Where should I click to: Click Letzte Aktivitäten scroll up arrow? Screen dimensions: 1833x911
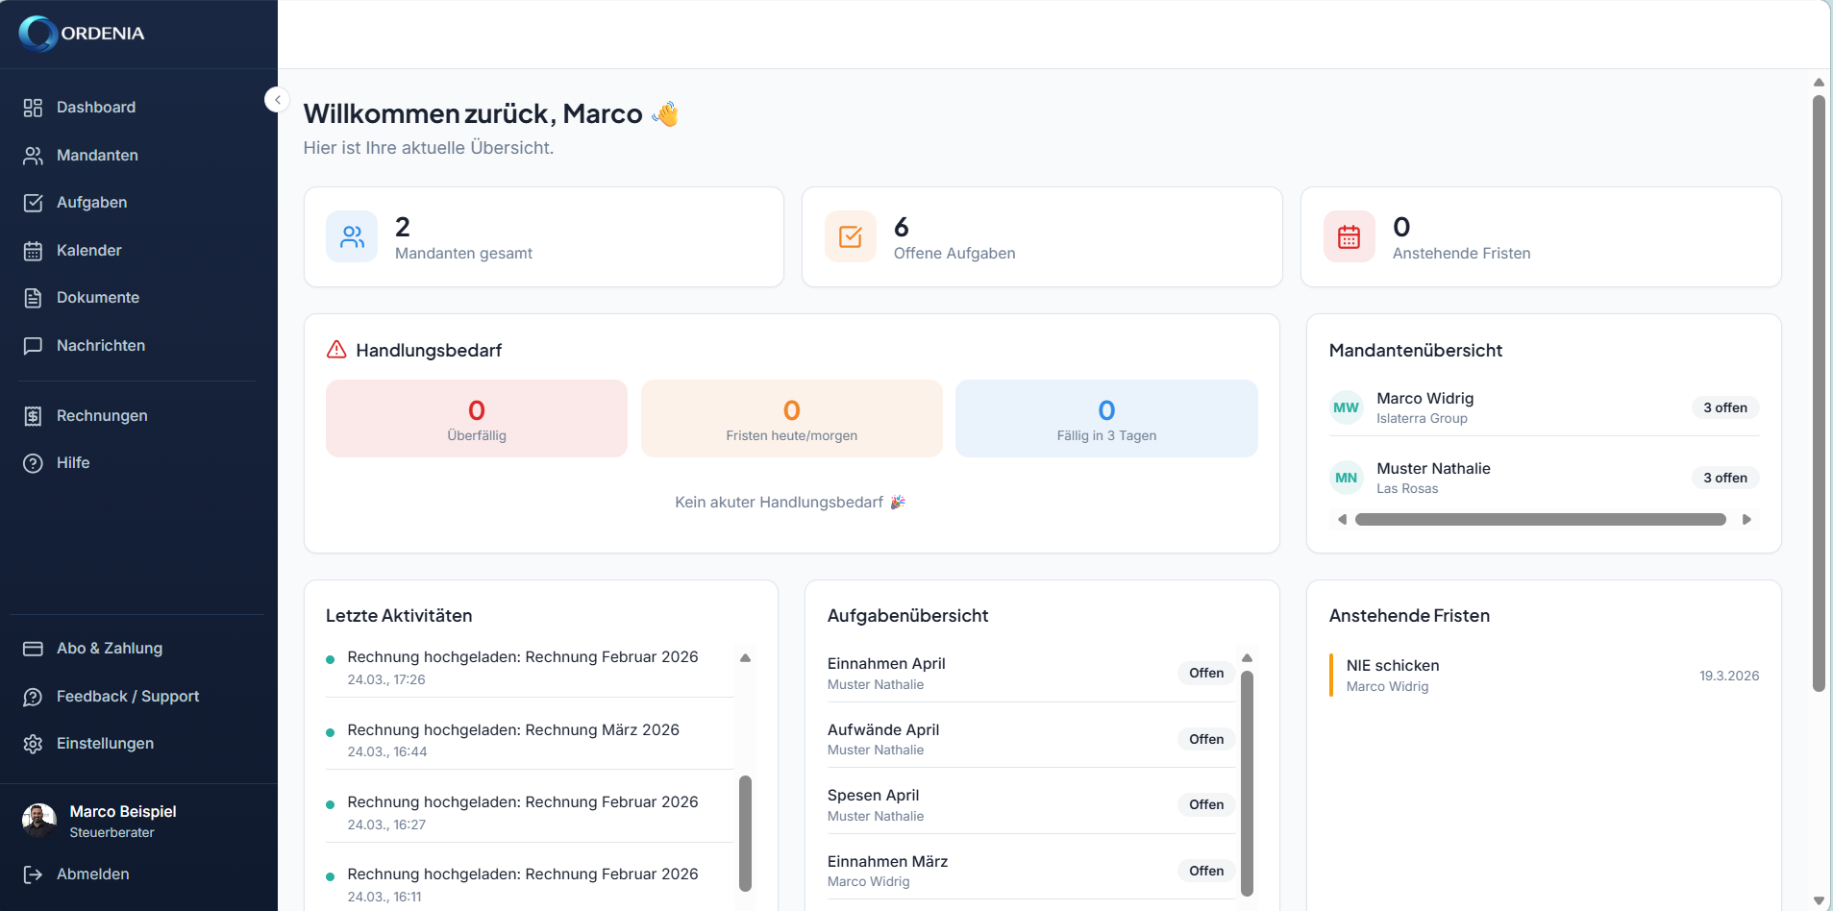coord(745,658)
